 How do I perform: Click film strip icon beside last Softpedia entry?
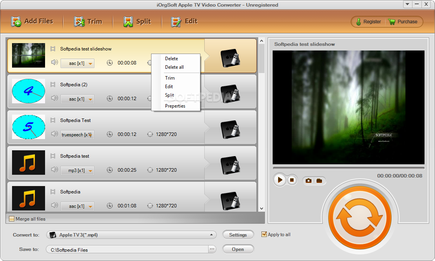53,191
